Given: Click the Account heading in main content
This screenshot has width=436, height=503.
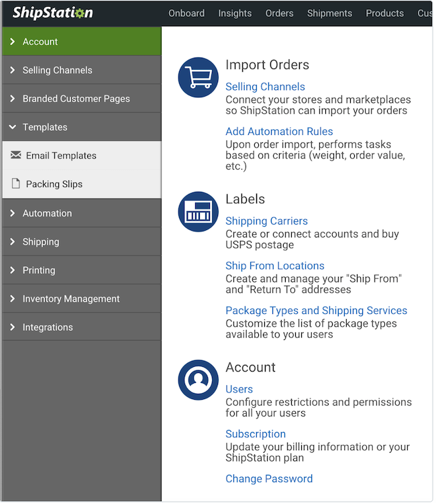Looking at the screenshot, I should pos(251,368).
